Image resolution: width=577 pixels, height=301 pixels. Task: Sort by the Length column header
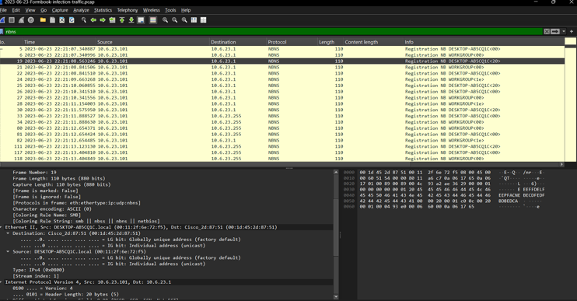[330, 42]
